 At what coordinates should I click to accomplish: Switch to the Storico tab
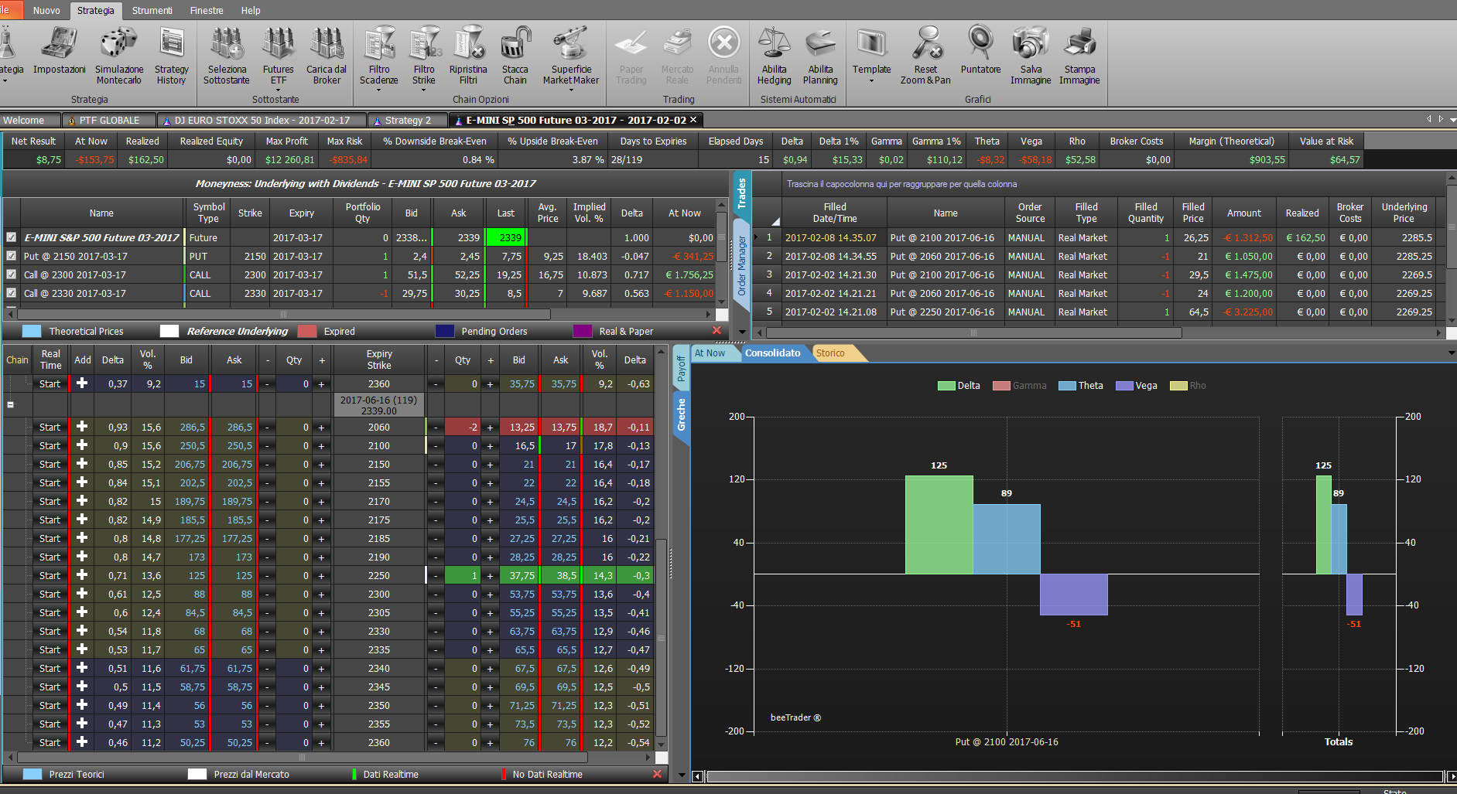click(830, 353)
